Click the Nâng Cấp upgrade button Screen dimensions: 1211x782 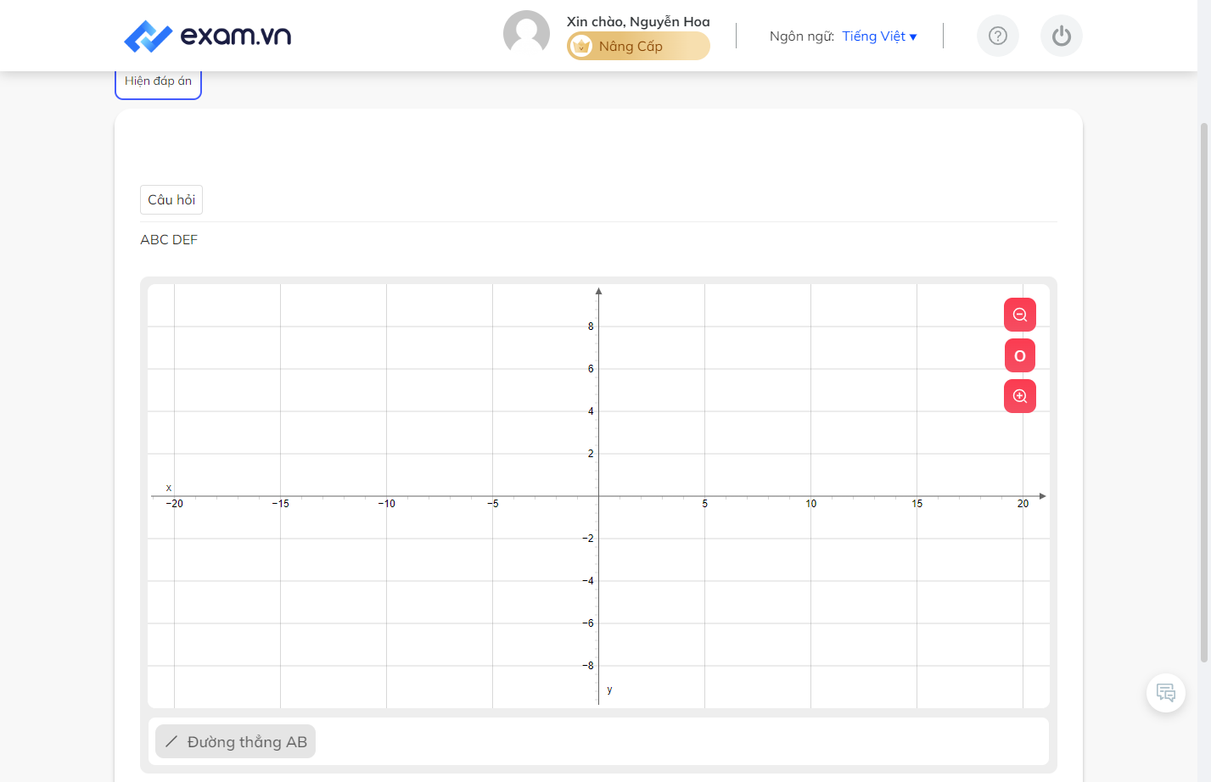pyautogui.click(x=638, y=46)
